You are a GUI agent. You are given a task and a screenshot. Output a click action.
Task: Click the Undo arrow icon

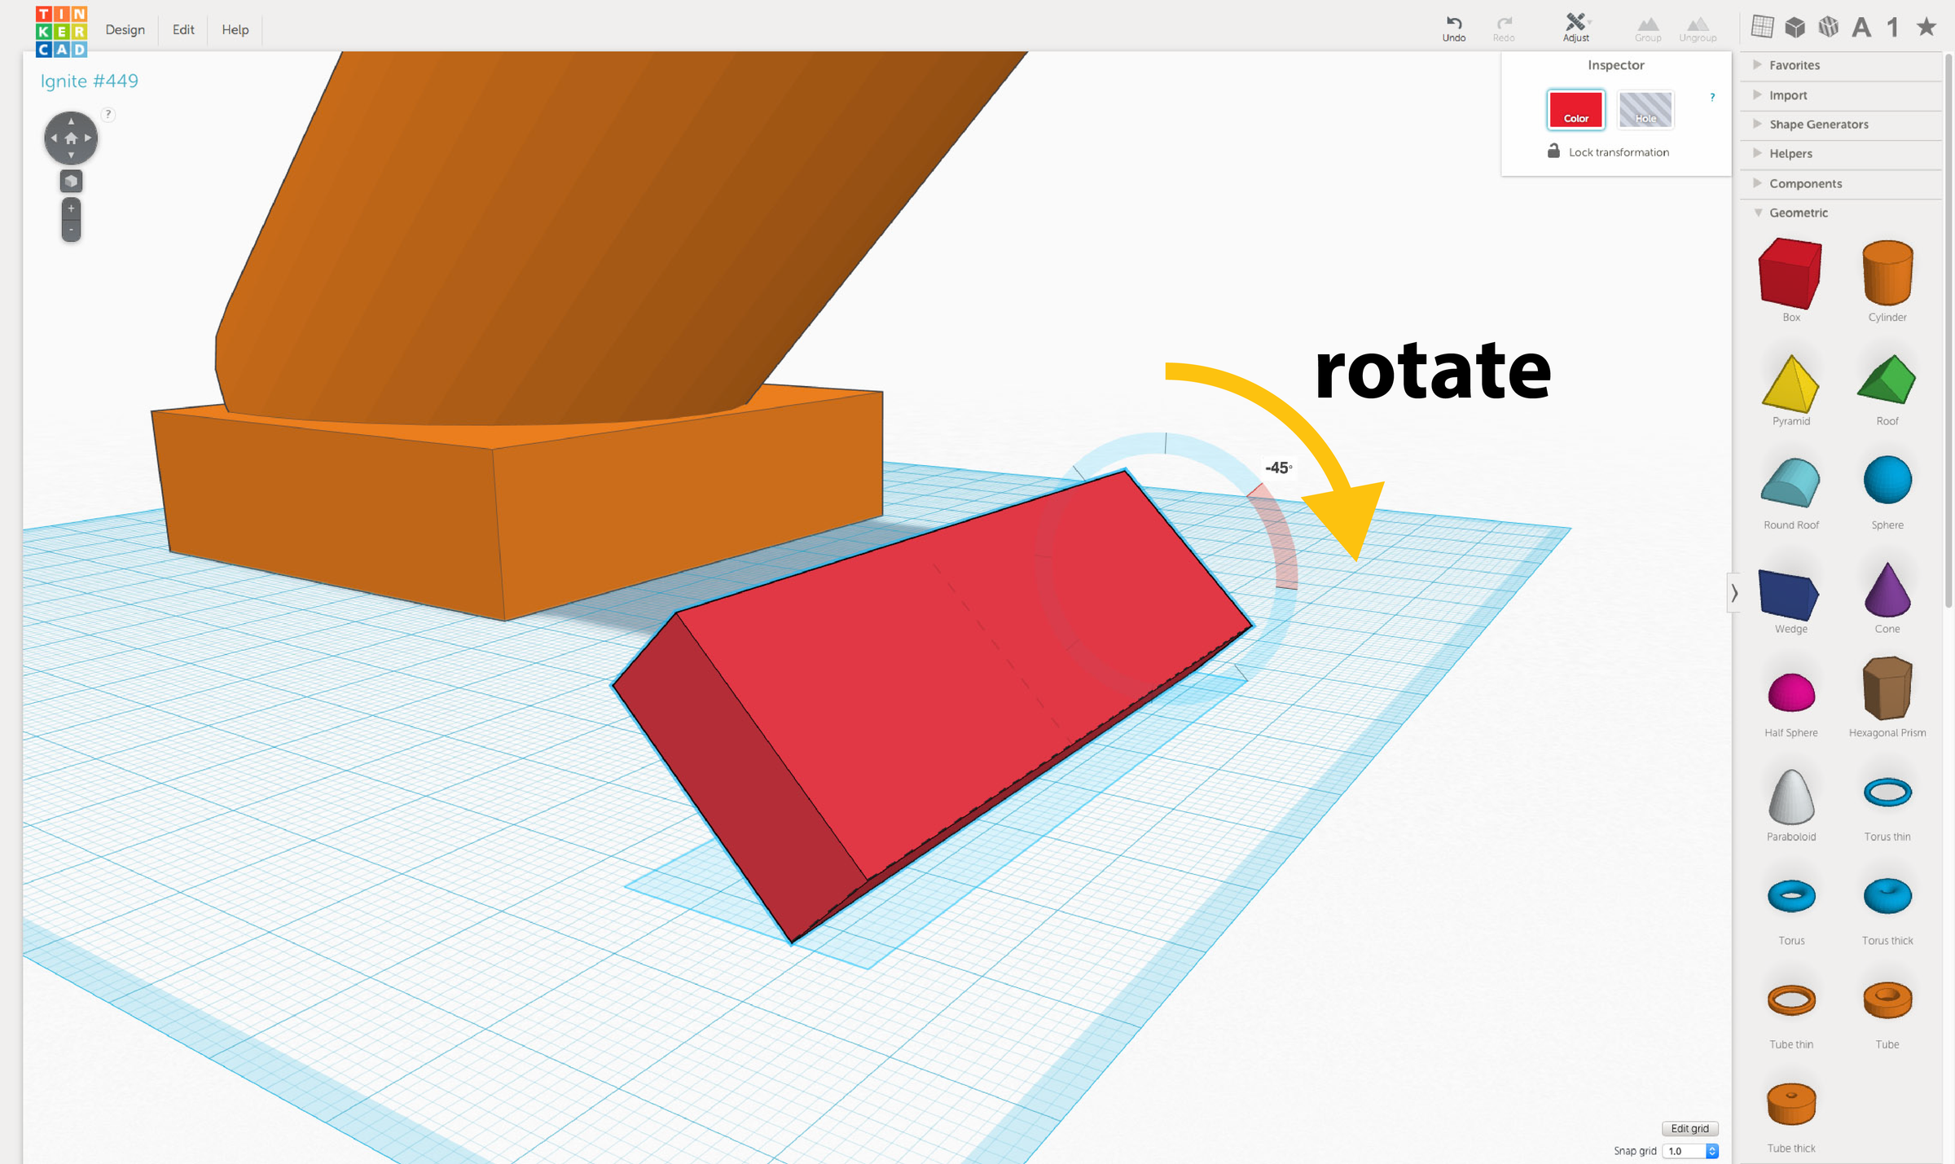click(1454, 23)
